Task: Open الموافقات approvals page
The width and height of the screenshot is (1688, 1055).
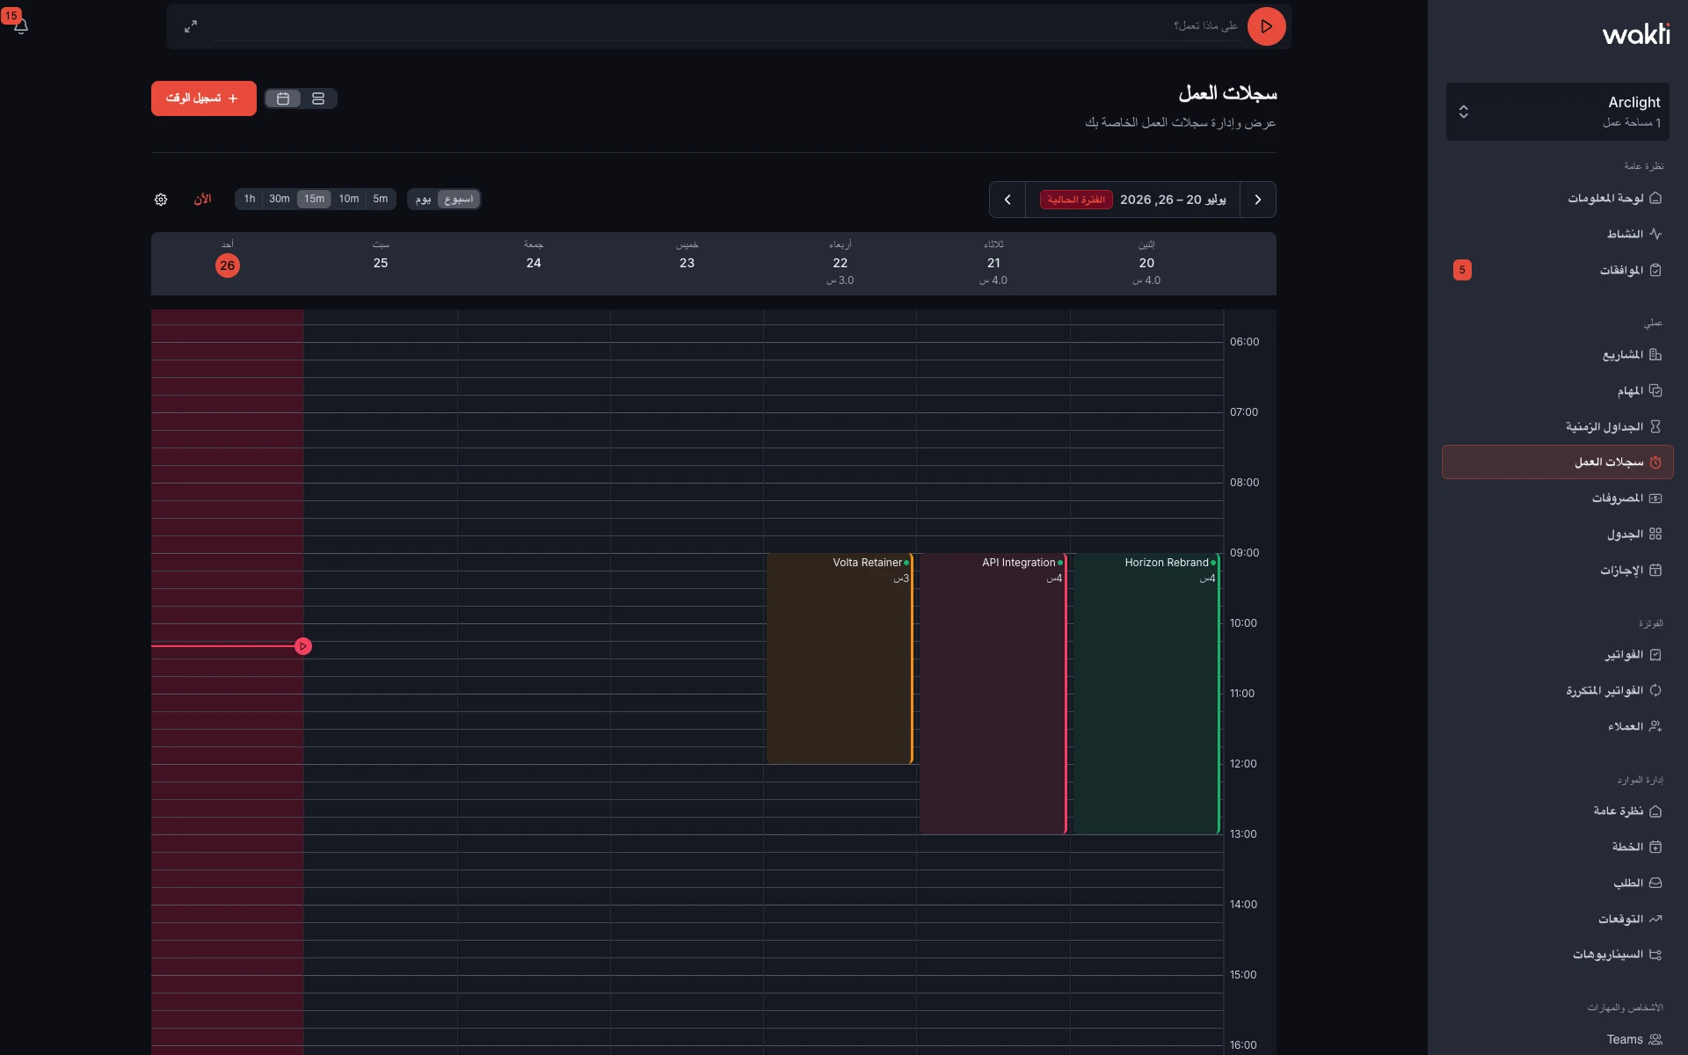Action: point(1557,270)
